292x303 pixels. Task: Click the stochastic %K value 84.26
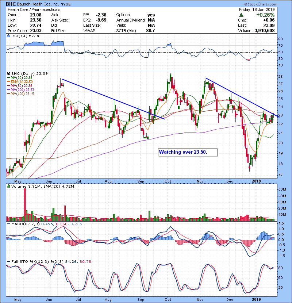pos(71,262)
